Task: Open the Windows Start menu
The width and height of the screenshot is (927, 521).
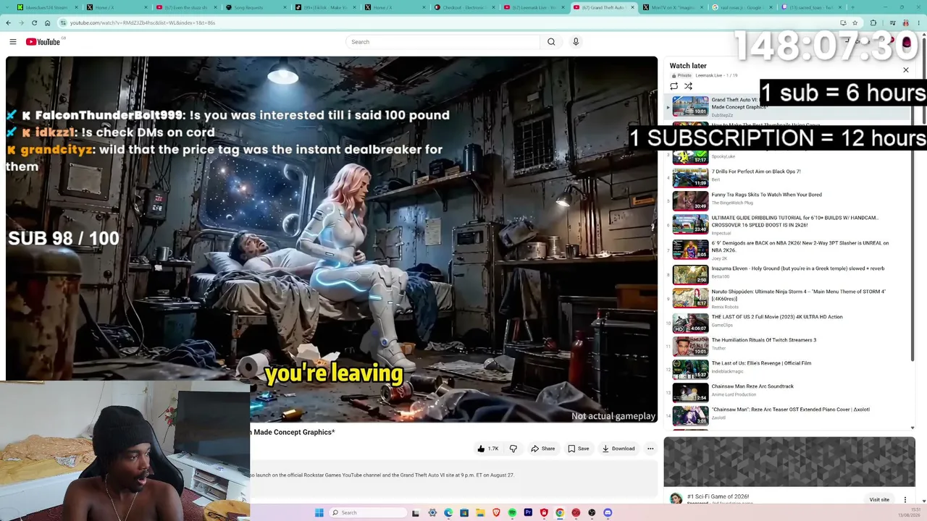Action: pos(319,512)
